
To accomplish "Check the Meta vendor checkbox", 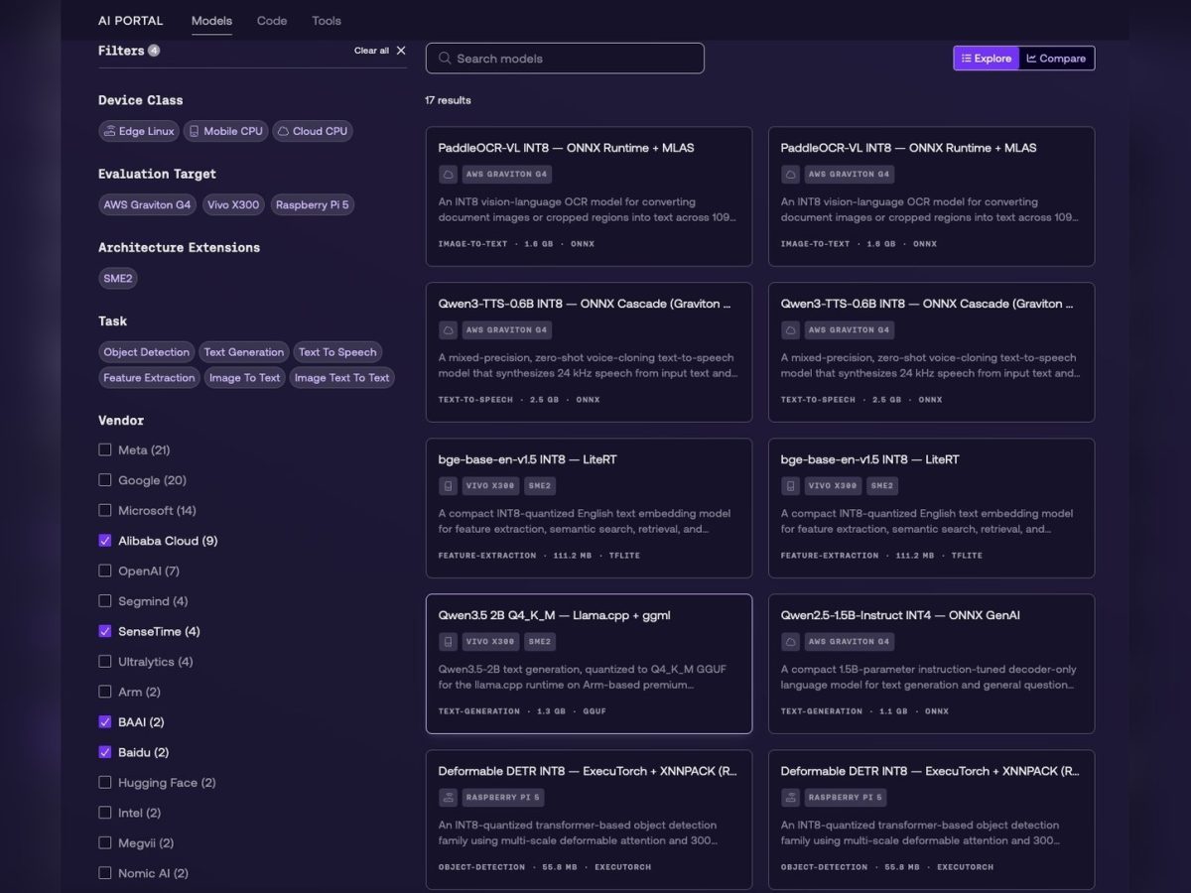I will pos(105,449).
